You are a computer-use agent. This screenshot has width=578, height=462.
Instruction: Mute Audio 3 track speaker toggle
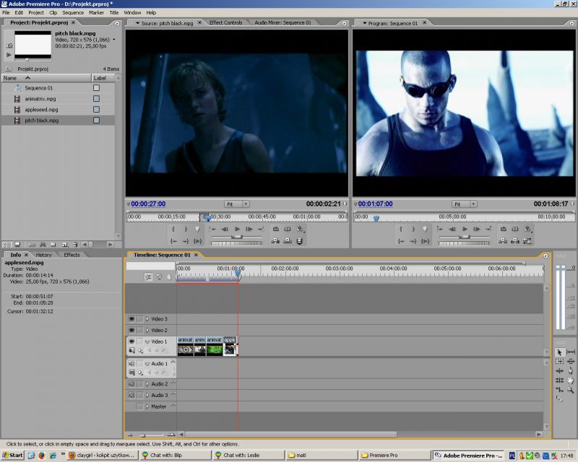pos(131,396)
